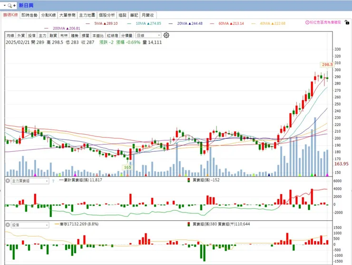Toggle the 主力 indicator button
The image size is (352, 265).
pyautogui.click(x=42, y=36)
